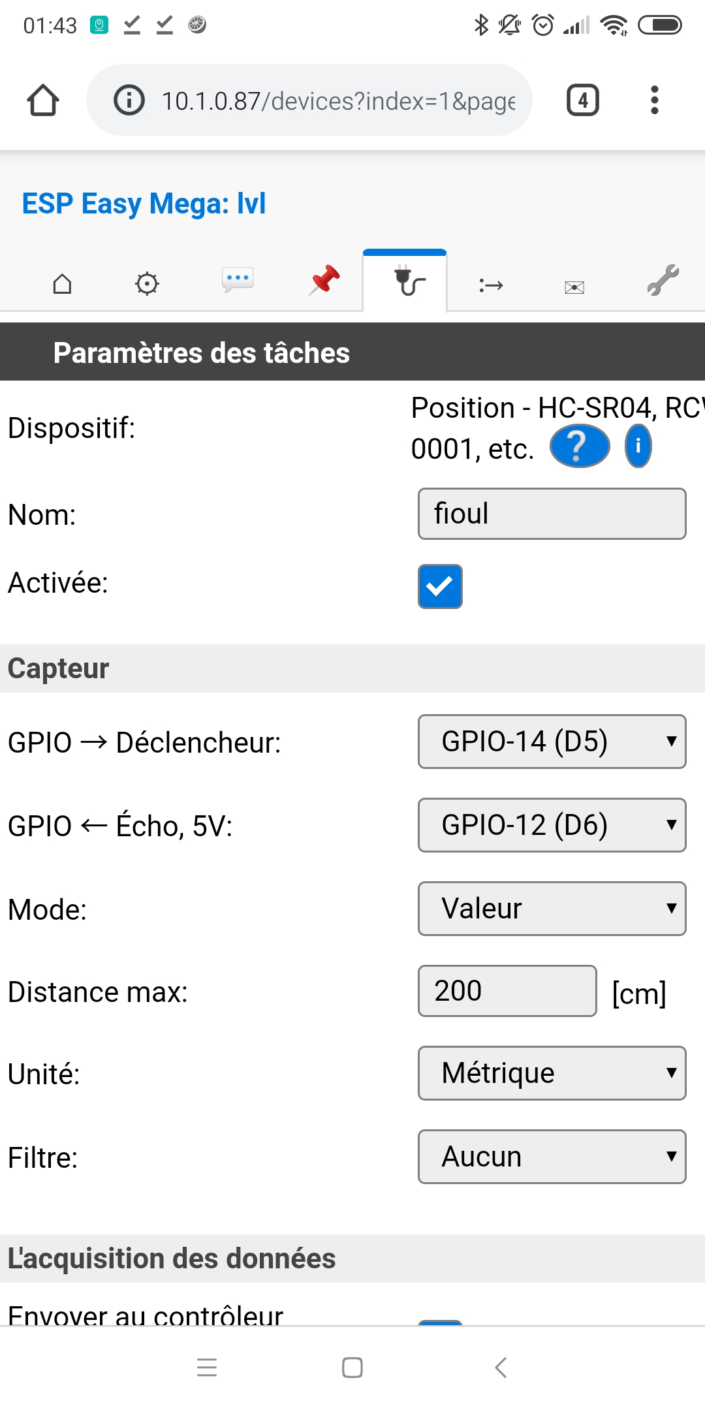Open the Tools wrench icon
This screenshot has width=705, height=1410.
(661, 281)
